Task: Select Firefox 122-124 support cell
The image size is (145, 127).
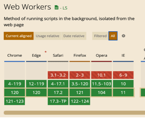Action: pos(80,101)
